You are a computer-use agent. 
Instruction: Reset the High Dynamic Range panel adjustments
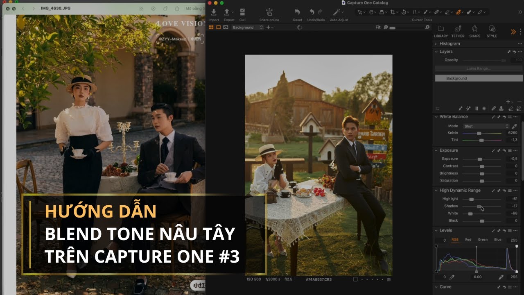coord(504,191)
